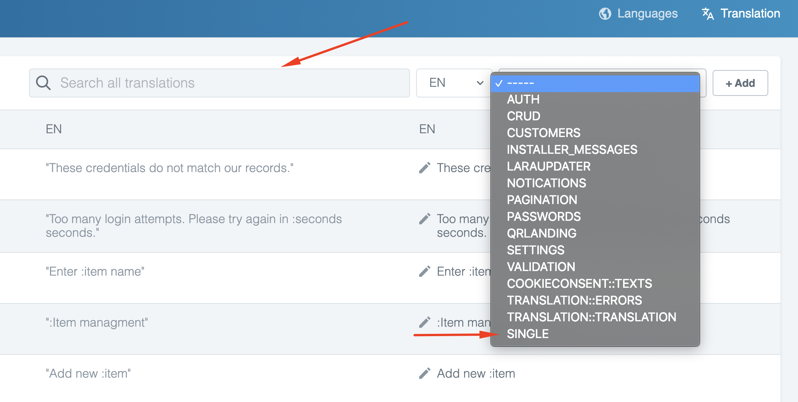Open the EN language dropdown
Image resolution: width=798 pixels, height=402 pixels.
(x=454, y=83)
